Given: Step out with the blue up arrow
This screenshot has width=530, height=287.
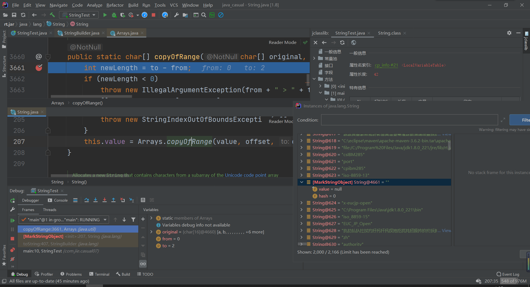Looking at the screenshot, I should [x=113, y=200].
